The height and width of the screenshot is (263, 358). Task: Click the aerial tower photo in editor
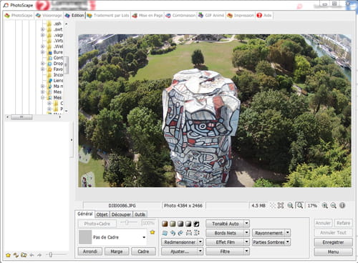coord(215,111)
